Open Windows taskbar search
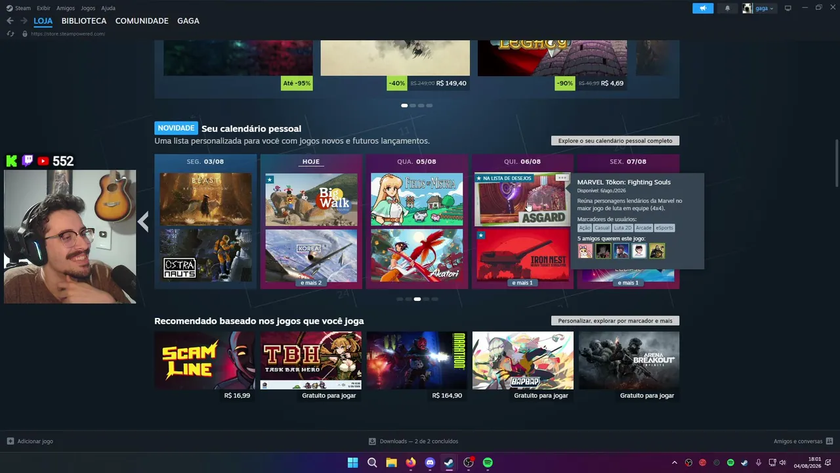 [372, 462]
